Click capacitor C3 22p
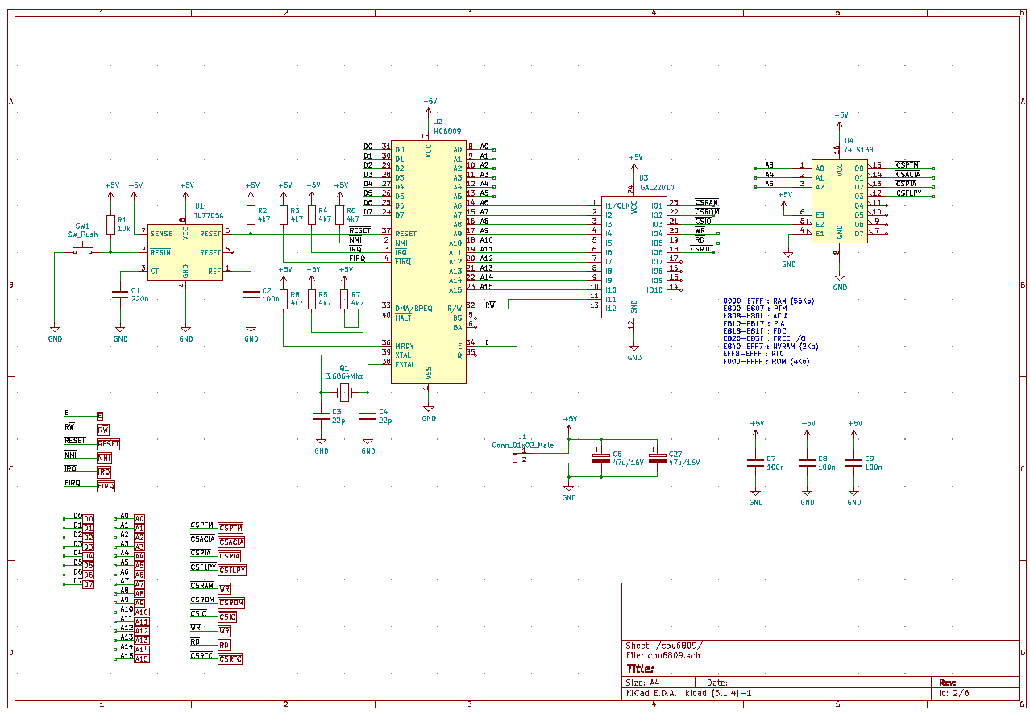1030x714 pixels. 321,416
